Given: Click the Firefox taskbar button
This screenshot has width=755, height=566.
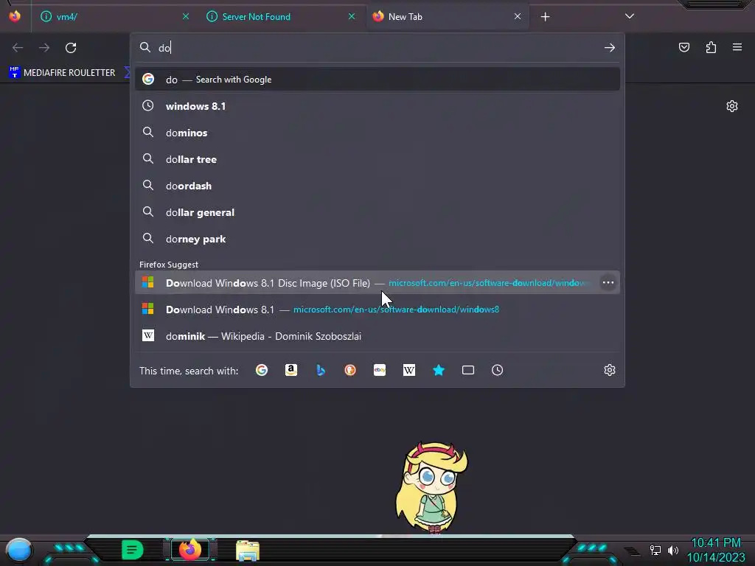Looking at the screenshot, I should [x=190, y=550].
